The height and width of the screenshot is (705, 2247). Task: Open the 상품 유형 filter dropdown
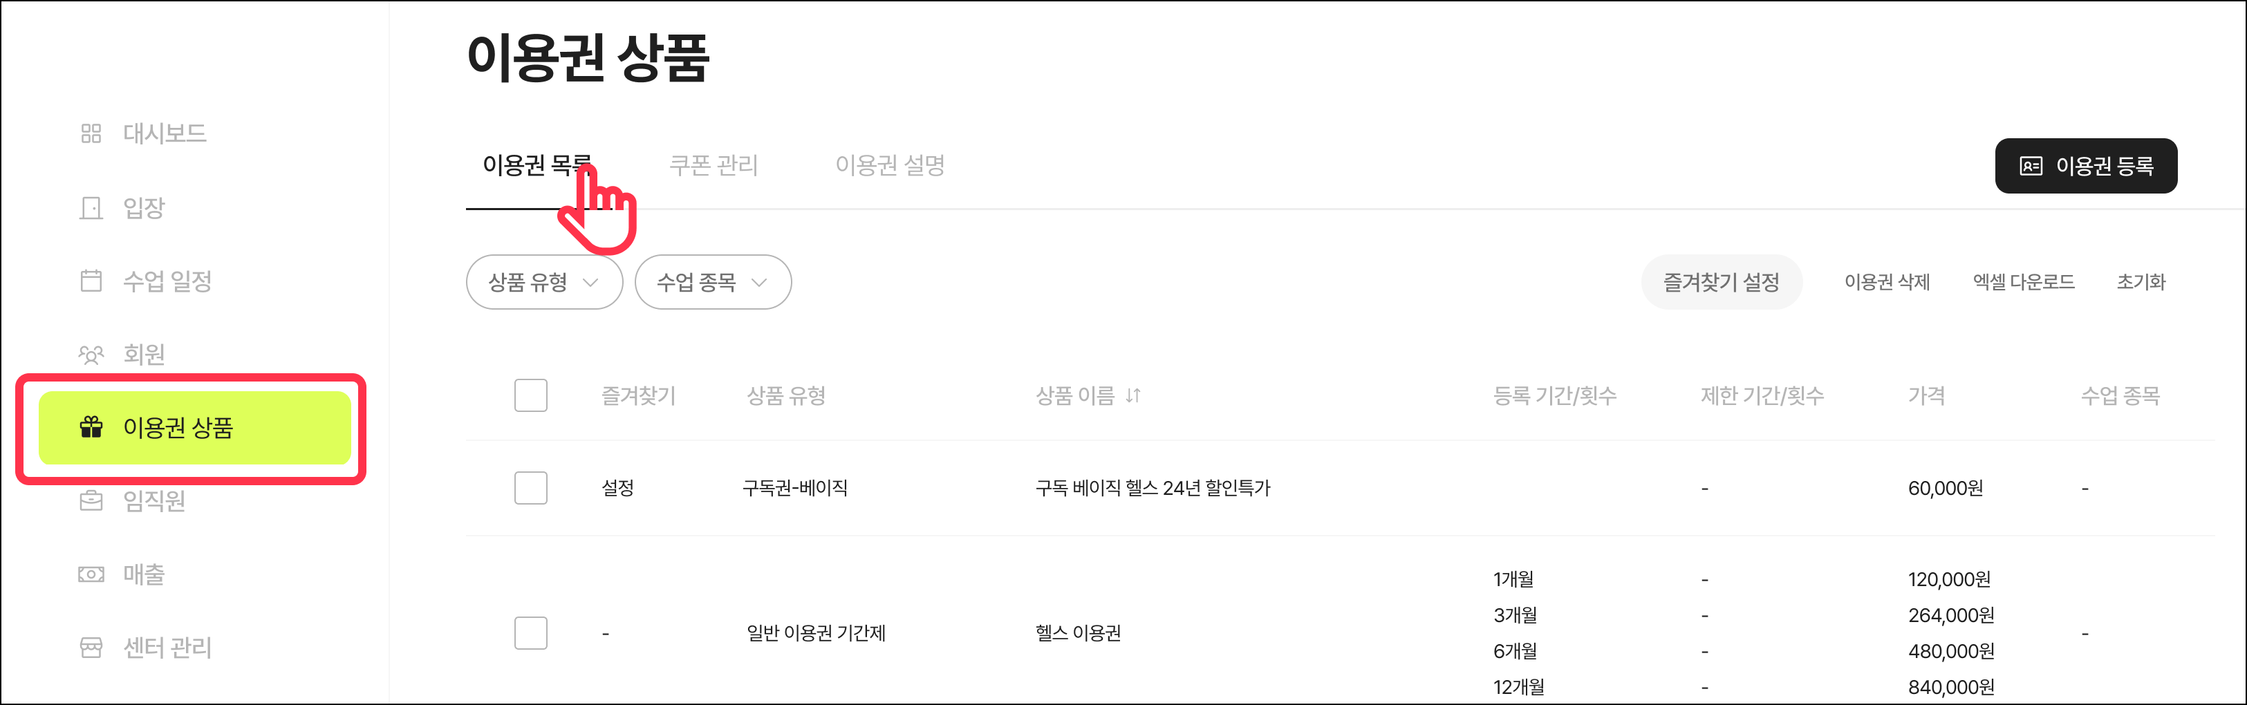tap(543, 282)
